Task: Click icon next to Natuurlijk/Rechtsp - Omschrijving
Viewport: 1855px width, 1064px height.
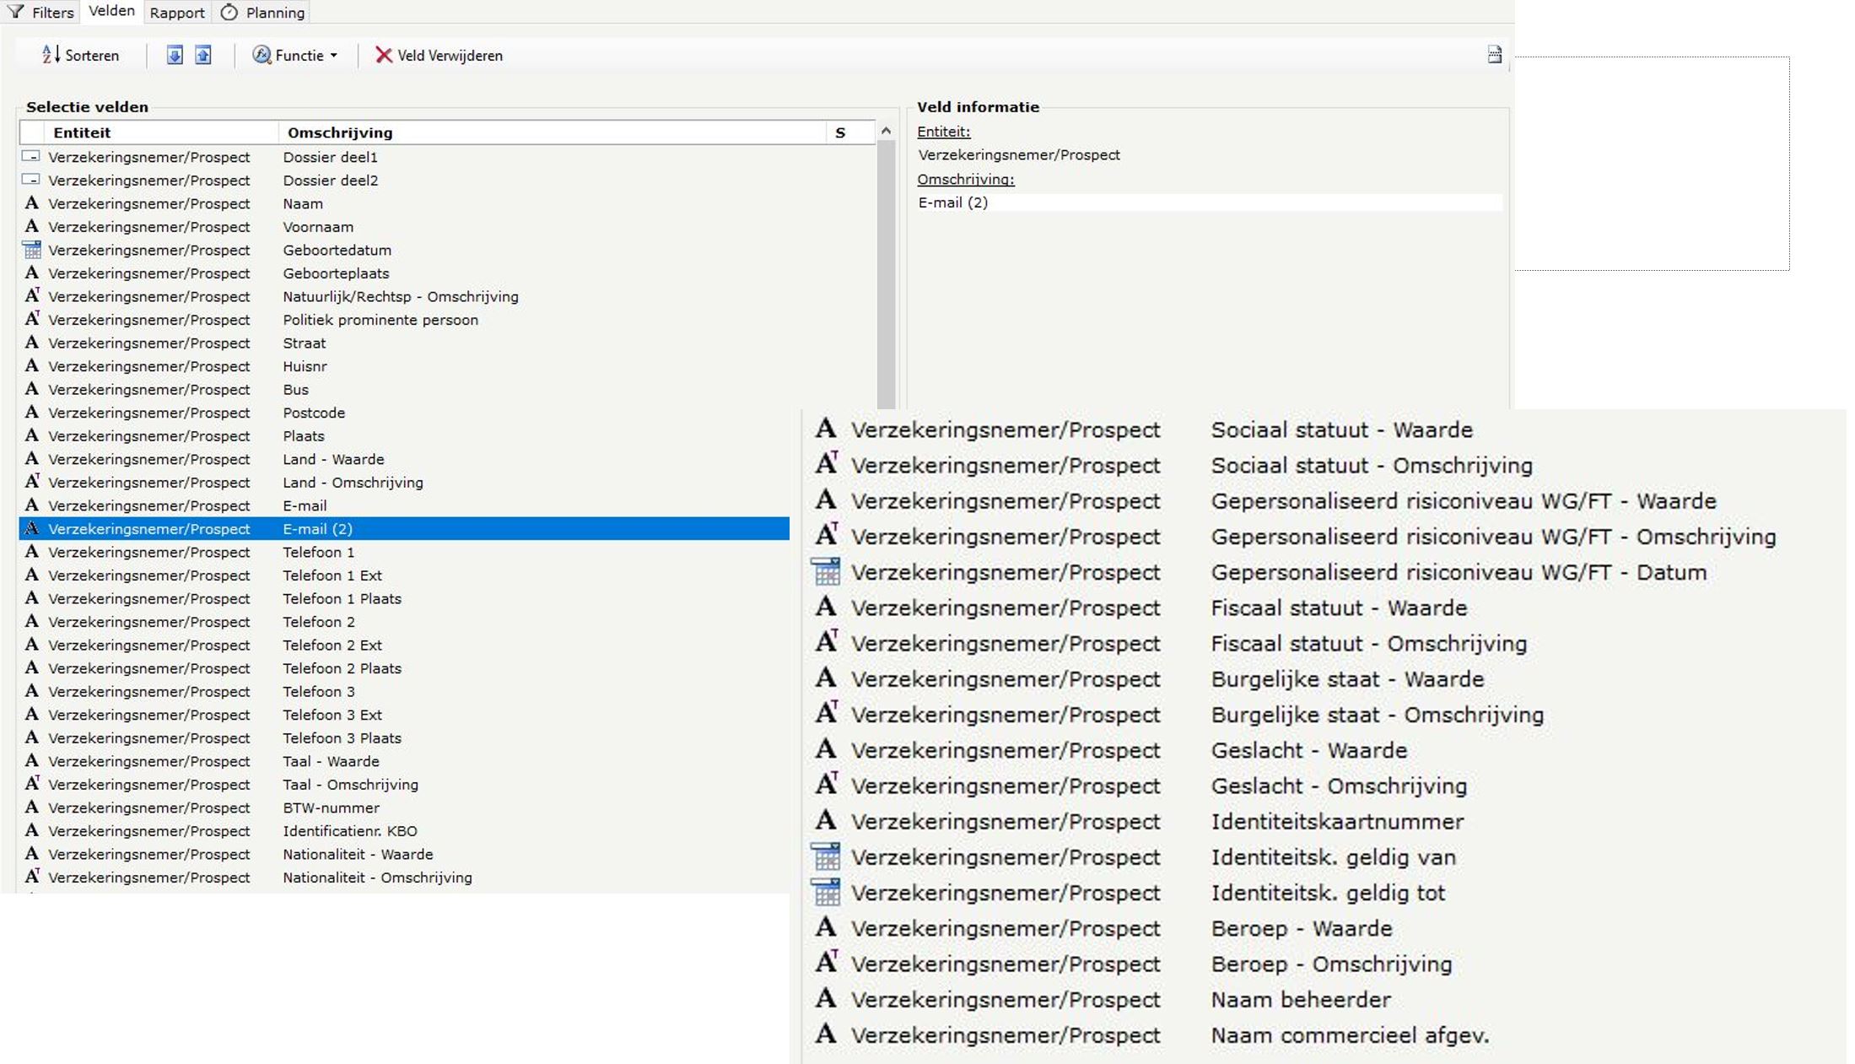Action: pyautogui.click(x=32, y=296)
